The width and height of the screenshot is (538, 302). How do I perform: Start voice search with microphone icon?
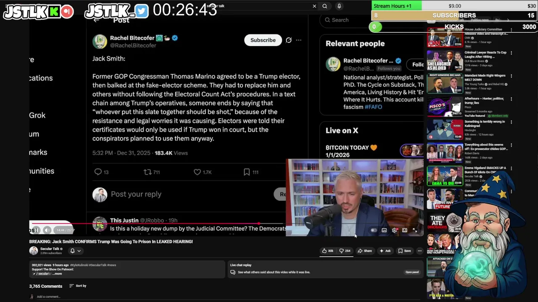[x=339, y=6]
